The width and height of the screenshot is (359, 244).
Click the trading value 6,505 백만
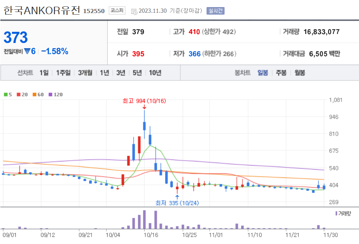[x=325, y=54]
